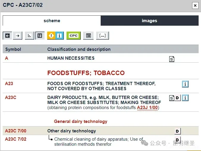Toggle the blue notes info button
201x151 pixels.
tap(59, 36)
